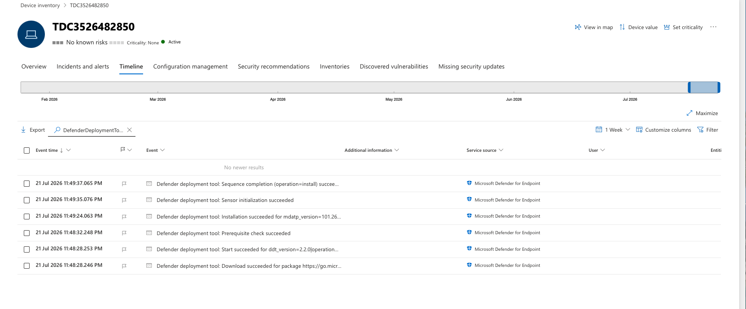The image size is (746, 309).
Task: Click the Export button label
Action: (x=37, y=130)
